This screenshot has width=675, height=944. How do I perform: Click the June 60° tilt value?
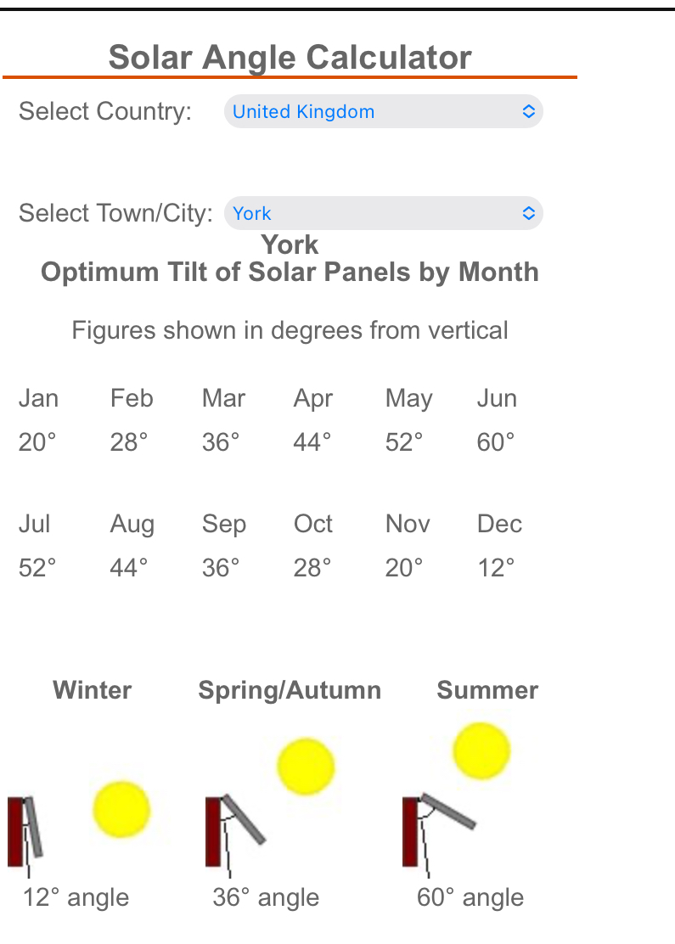[496, 442]
